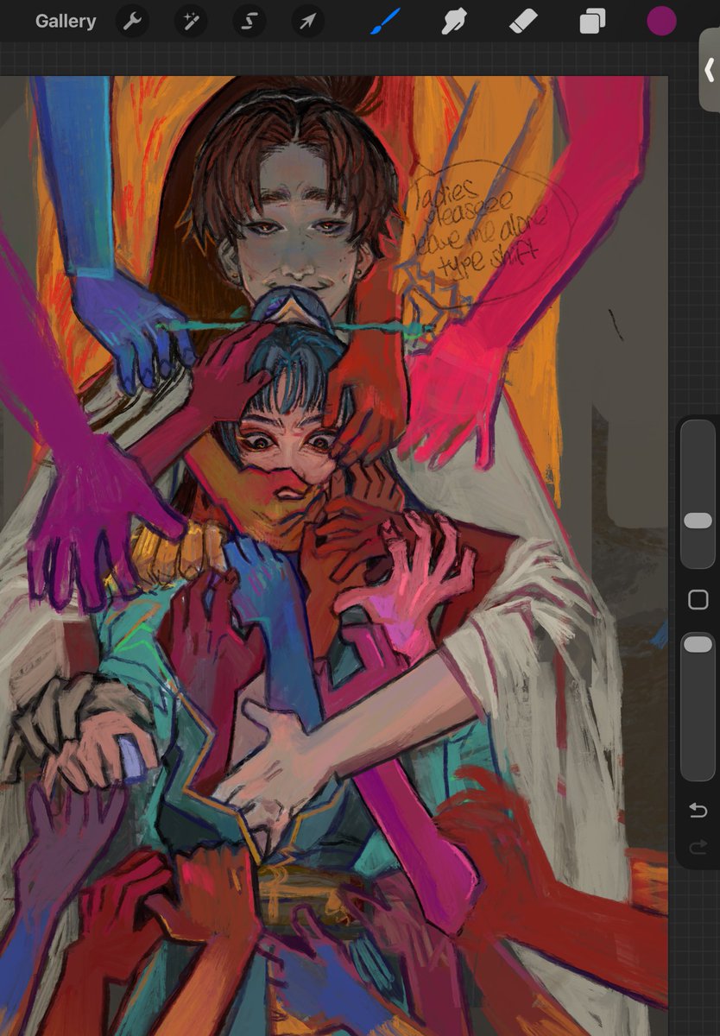Select the Brush tool
This screenshot has width=720, height=1036.
pos(385,22)
